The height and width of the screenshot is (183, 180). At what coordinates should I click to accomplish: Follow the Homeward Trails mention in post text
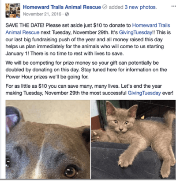pyautogui.click(x=151, y=25)
